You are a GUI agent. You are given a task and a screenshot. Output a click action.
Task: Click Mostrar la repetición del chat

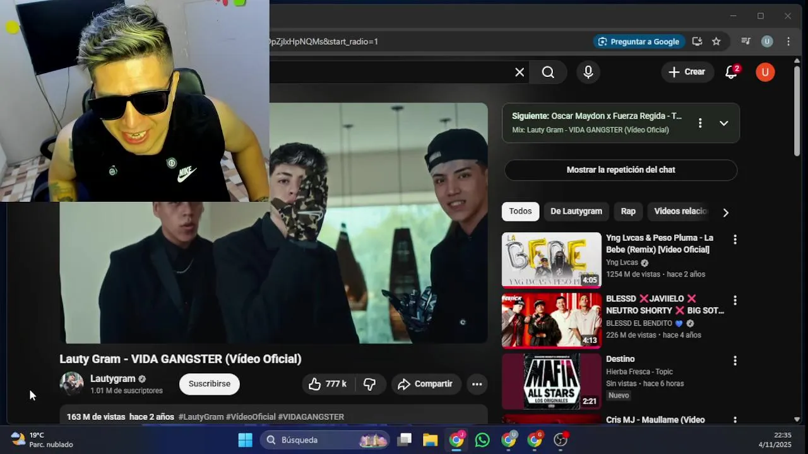coord(621,170)
